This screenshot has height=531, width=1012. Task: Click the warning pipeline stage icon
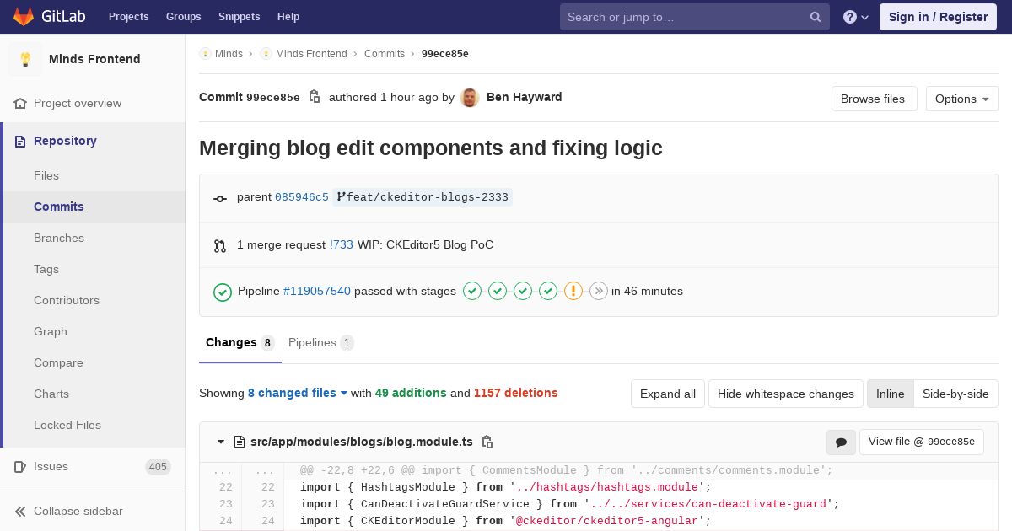click(573, 291)
